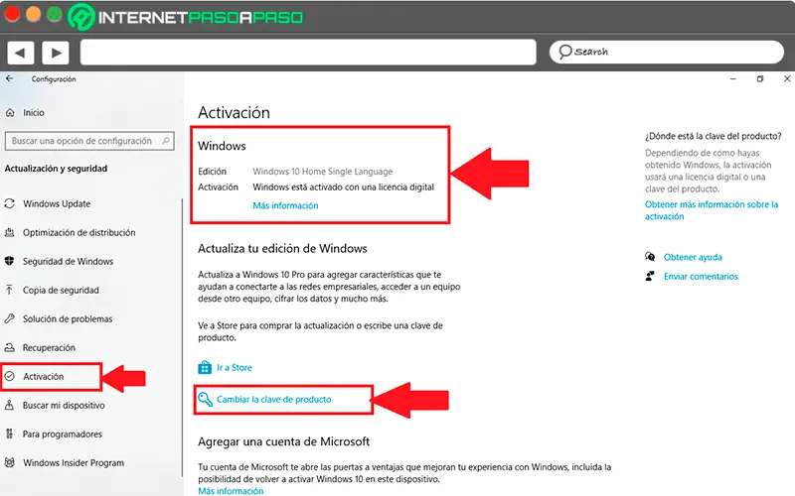This screenshot has width=795, height=496.
Task: Click the magnifier icon in Search bar
Action: coord(564,52)
